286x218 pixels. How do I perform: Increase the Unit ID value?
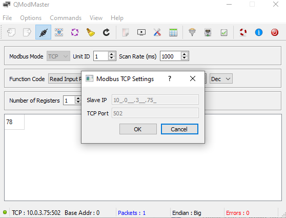111,54
